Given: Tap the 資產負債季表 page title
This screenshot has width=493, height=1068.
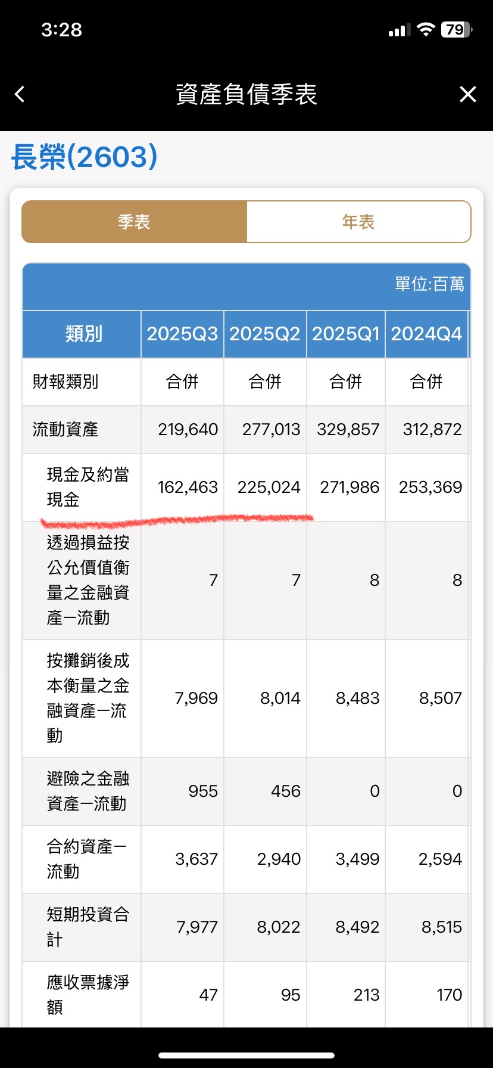Looking at the screenshot, I should click(246, 94).
